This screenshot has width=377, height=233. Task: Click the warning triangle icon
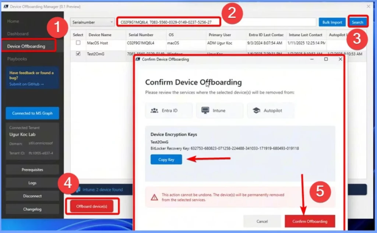tap(154, 197)
